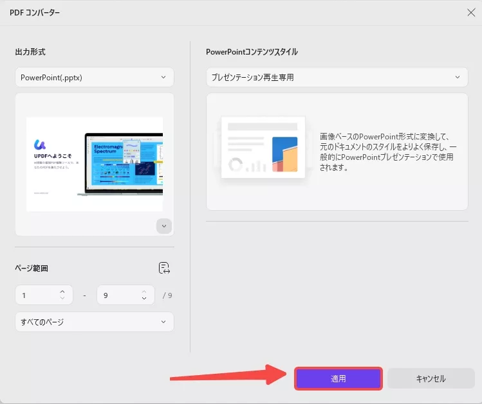Open the PowerPoint(.pptx) output format dropdown

coord(95,77)
